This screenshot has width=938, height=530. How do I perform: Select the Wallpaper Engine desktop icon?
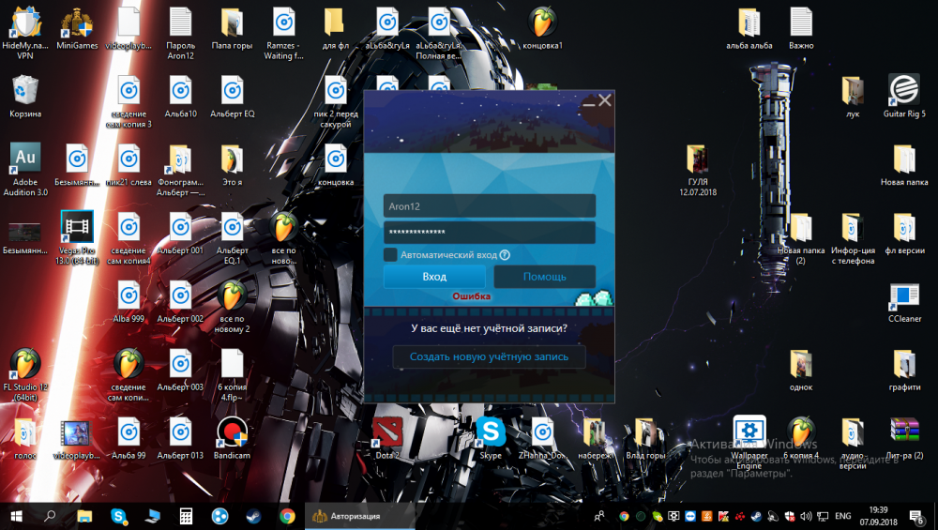click(749, 434)
